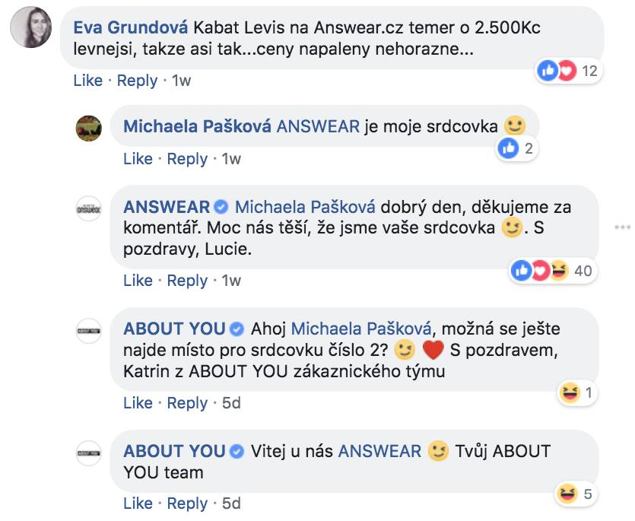Click the first ABOUT YOU page avatar

(x=89, y=331)
